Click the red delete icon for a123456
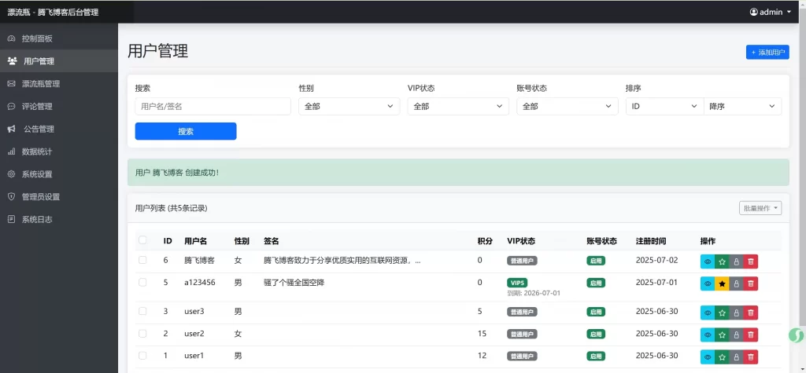The height and width of the screenshot is (373, 806). coord(750,283)
